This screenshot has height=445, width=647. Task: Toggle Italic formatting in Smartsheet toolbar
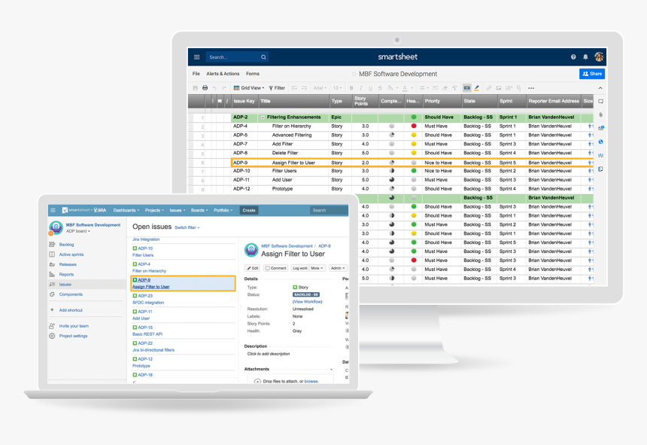pos(360,88)
